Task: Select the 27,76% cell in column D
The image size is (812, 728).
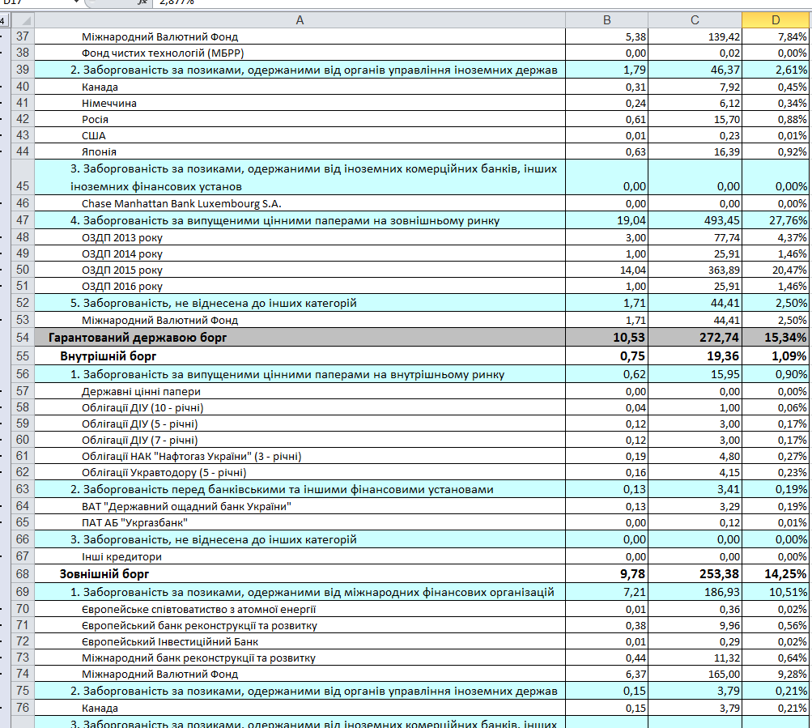Action: pyautogui.click(x=776, y=220)
